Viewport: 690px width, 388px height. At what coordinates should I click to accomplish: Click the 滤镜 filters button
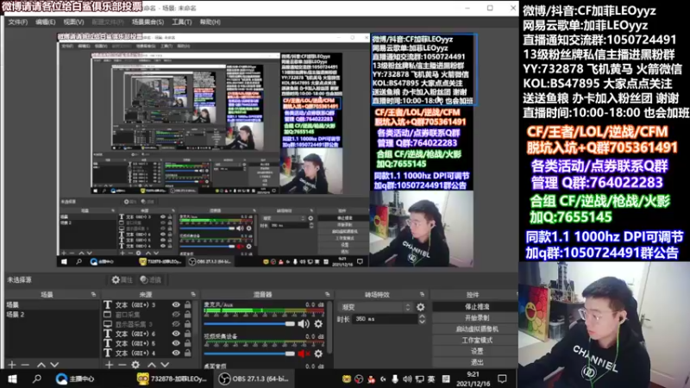[x=150, y=279]
